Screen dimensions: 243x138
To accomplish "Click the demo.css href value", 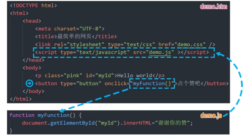I will tap(190, 44).
